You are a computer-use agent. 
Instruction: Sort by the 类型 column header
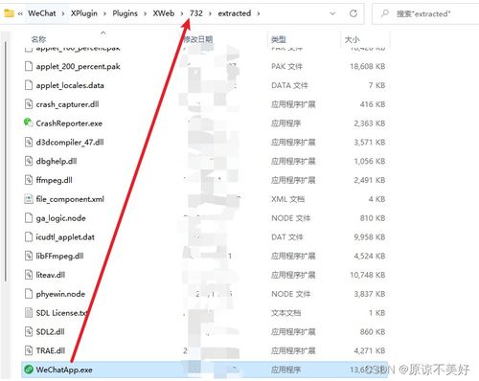[278, 39]
